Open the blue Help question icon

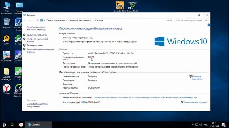coord(209,25)
